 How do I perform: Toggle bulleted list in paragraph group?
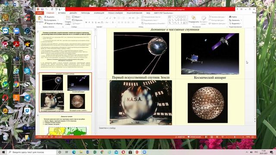[x=119, y=18]
